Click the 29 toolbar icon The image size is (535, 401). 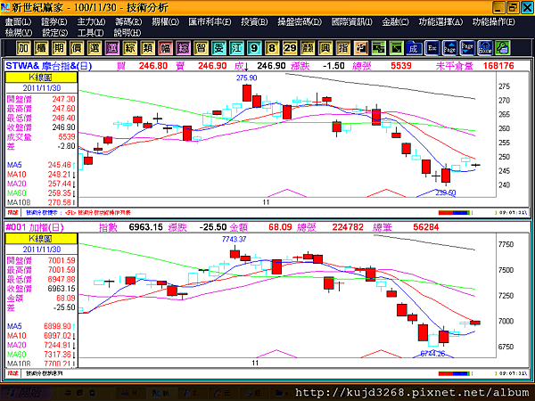(290, 48)
